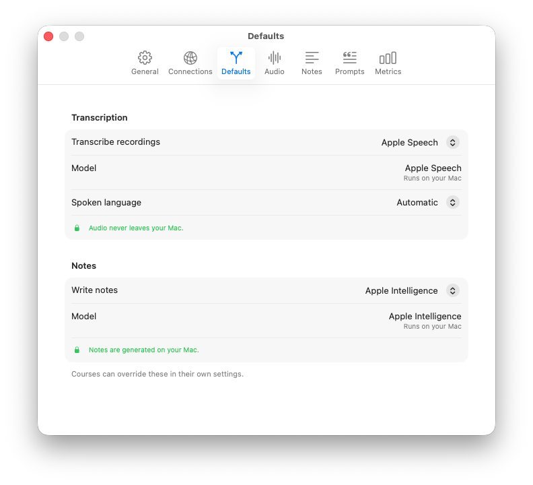Click 'Courses can override these' footnote
This screenshot has width=533, height=485.
tap(157, 374)
